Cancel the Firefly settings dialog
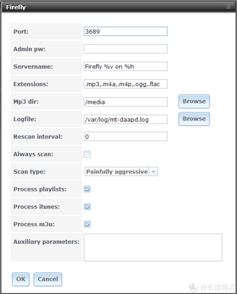Viewport: 237px width, 294px height. (x=48, y=279)
